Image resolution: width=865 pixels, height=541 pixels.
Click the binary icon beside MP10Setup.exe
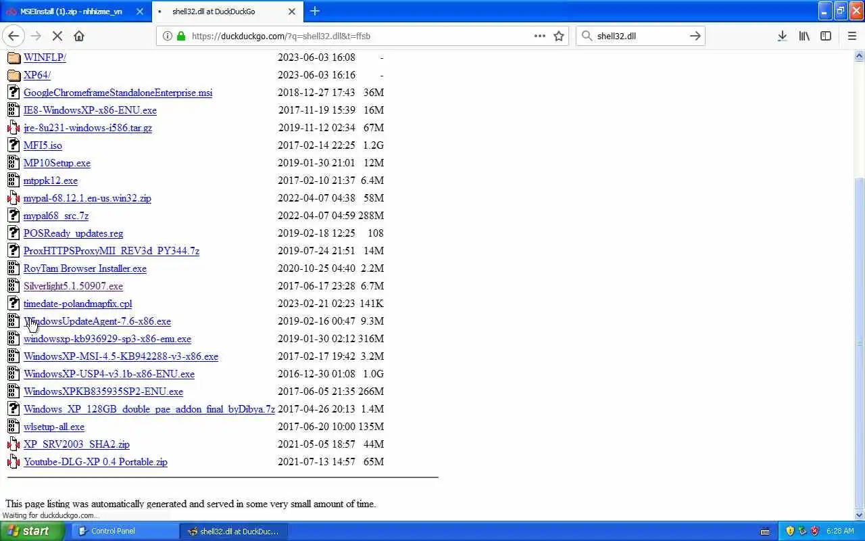pos(14,163)
